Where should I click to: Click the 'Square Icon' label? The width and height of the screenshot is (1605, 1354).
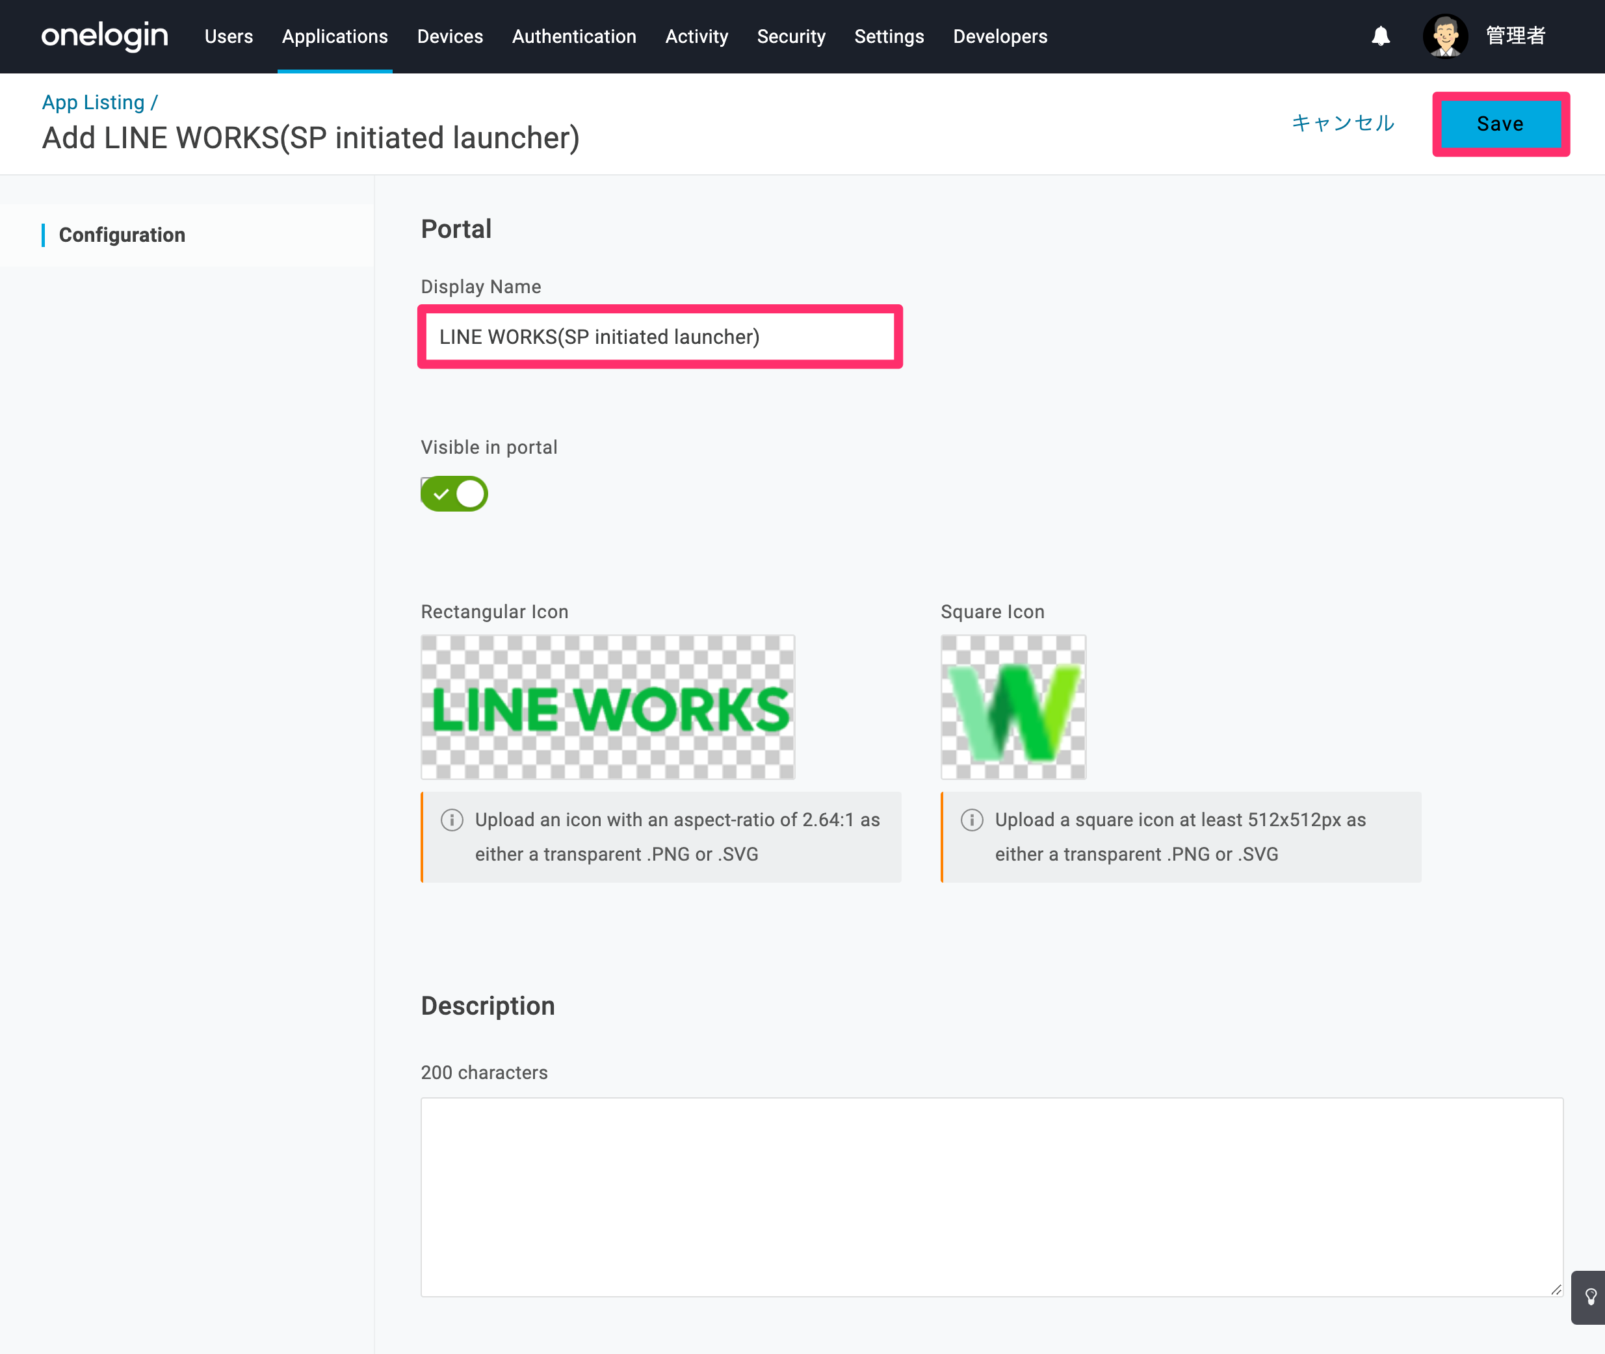[993, 612]
